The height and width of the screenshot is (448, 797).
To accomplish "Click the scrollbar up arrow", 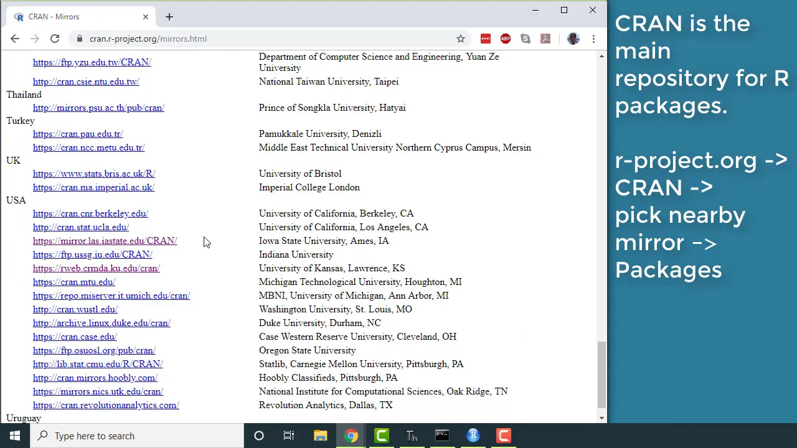I will click(601, 57).
